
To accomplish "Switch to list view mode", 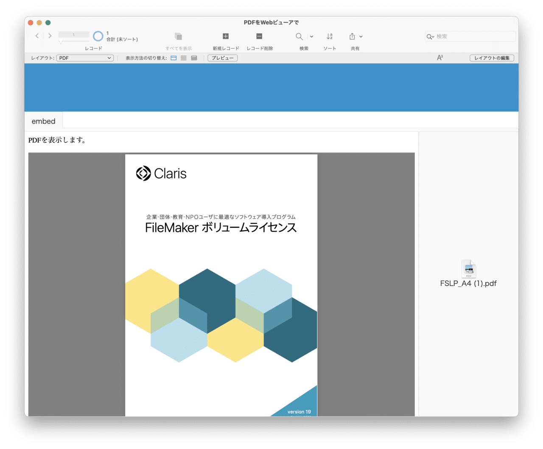I will click(x=183, y=58).
